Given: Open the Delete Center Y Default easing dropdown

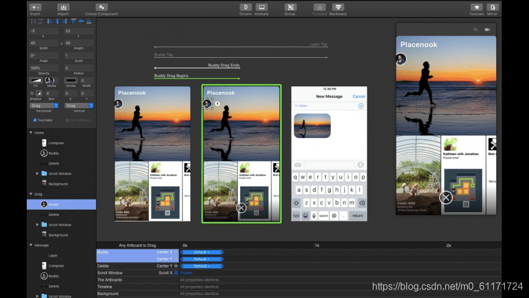Looking at the screenshot, I should pos(202,266).
